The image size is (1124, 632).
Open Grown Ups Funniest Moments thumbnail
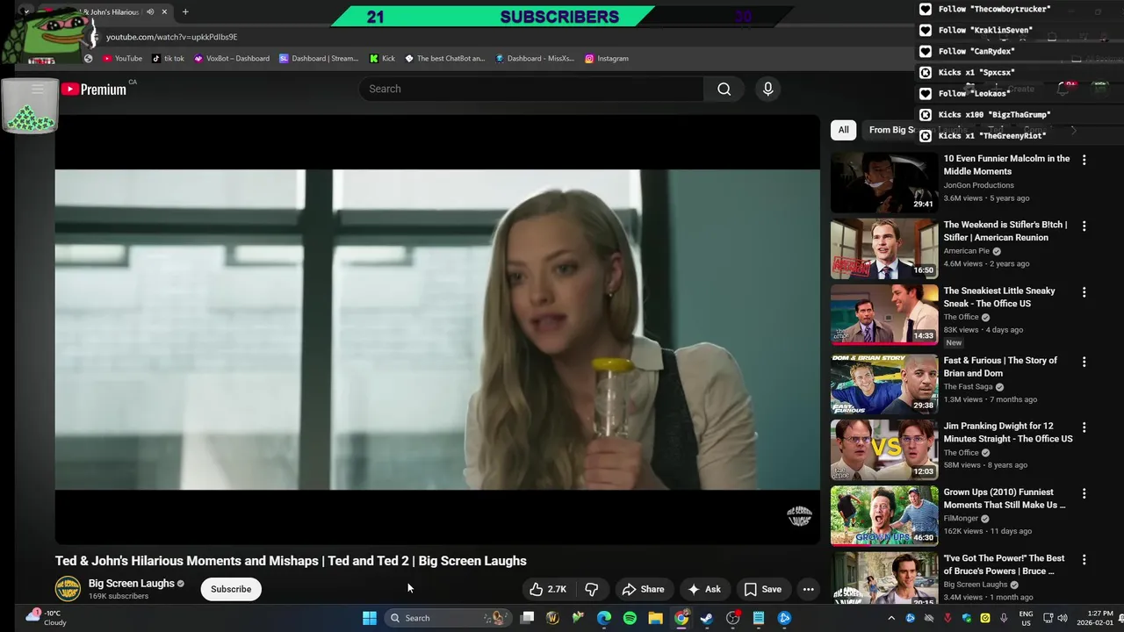click(x=884, y=516)
